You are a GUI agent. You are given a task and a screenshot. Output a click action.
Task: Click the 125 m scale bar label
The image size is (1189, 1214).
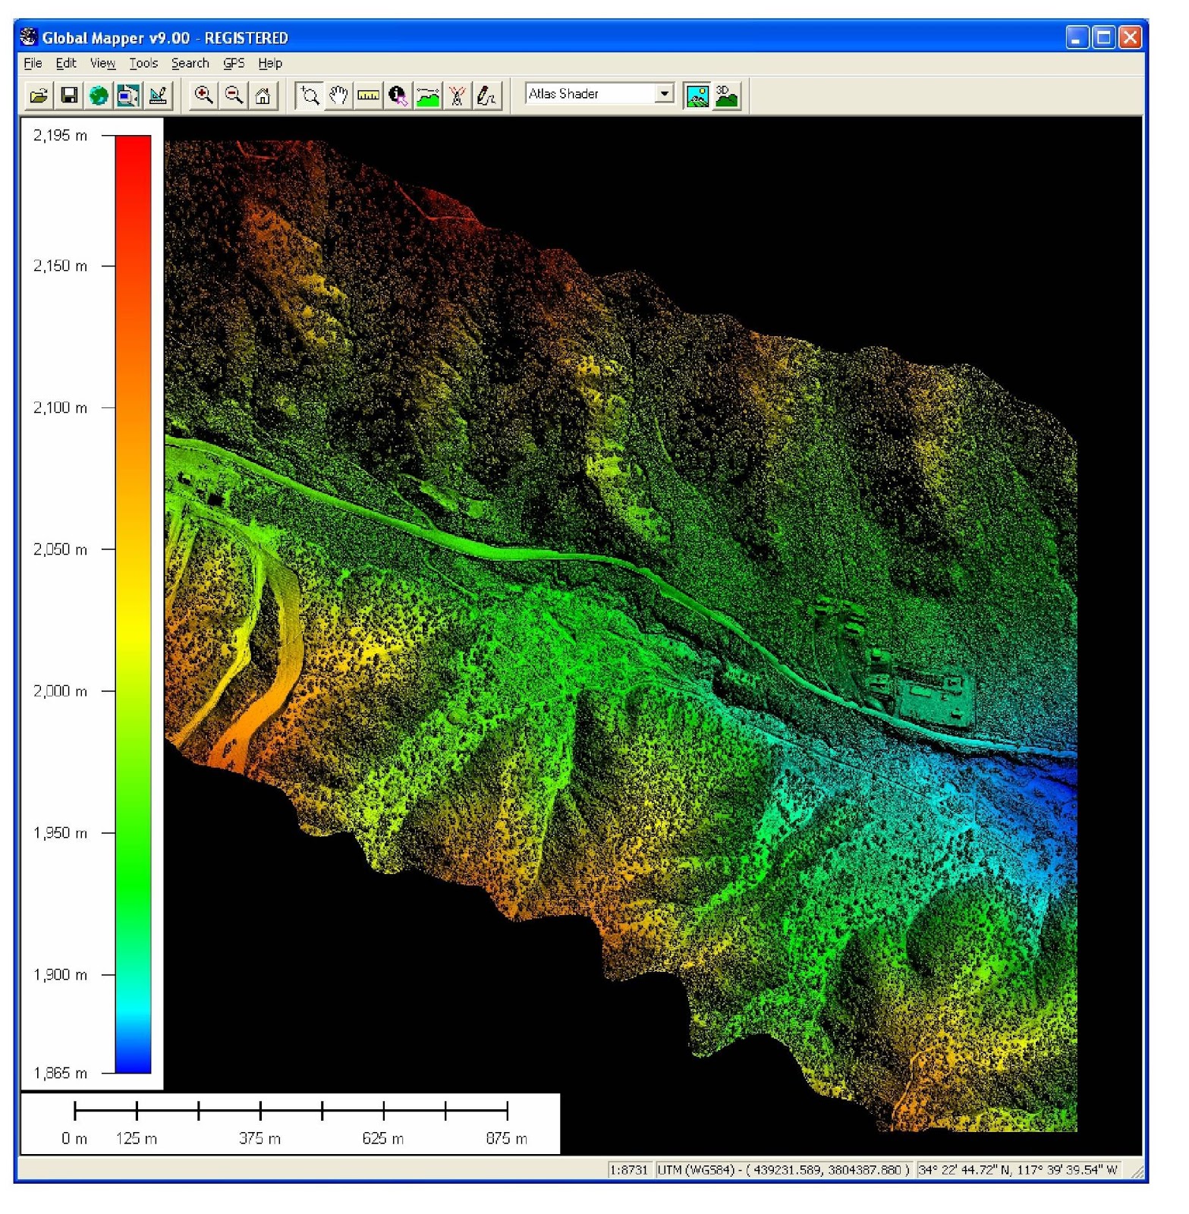pos(137,1139)
